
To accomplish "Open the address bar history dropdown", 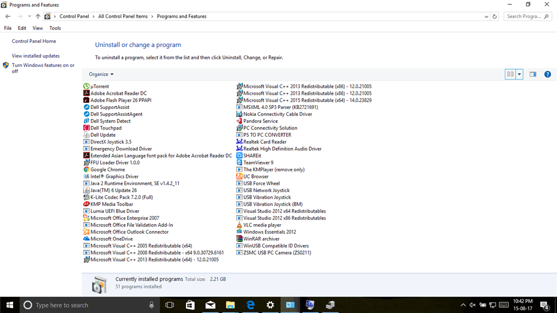I will pyautogui.click(x=486, y=16).
